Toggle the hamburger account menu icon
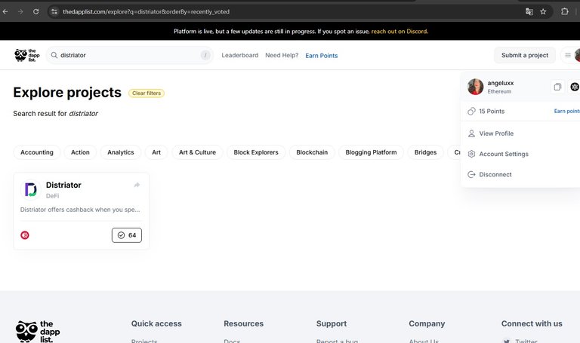 pyautogui.click(x=568, y=55)
